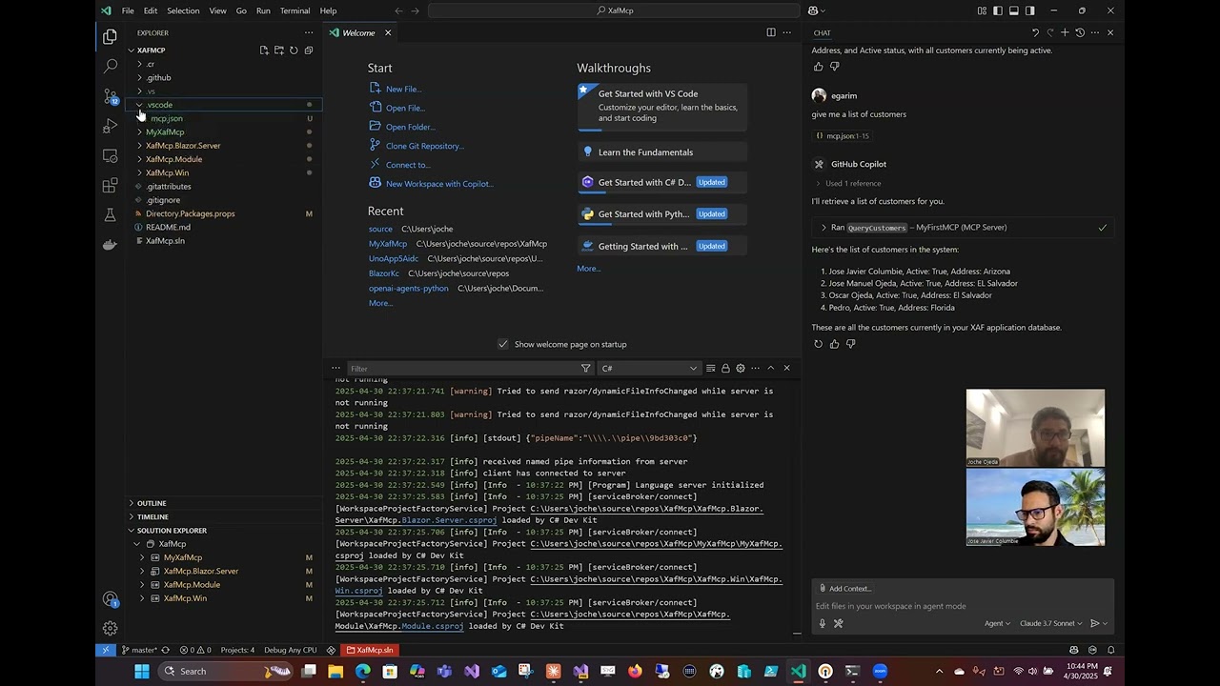Open the Testing flask view
Viewport: 1220px width, 686px height.
tap(111, 214)
